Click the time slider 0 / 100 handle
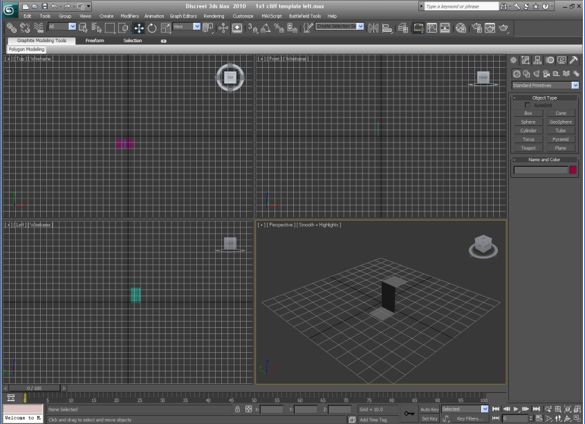Image resolution: width=585 pixels, height=424 pixels. (34, 388)
